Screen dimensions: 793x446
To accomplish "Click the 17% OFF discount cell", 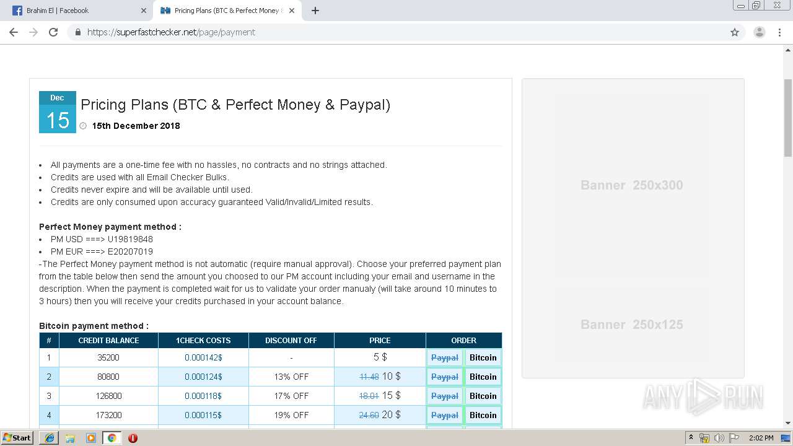I will tap(291, 396).
